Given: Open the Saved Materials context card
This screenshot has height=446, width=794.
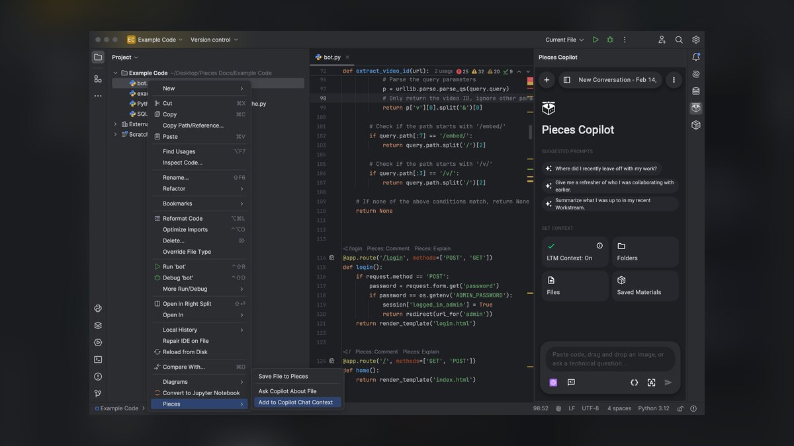Looking at the screenshot, I should (x=645, y=286).
